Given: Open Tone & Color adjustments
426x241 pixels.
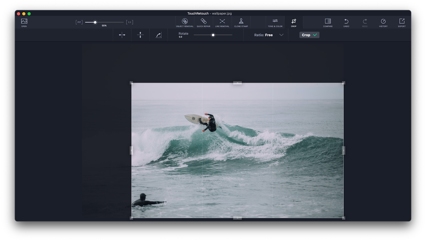Looking at the screenshot, I should (275, 23).
